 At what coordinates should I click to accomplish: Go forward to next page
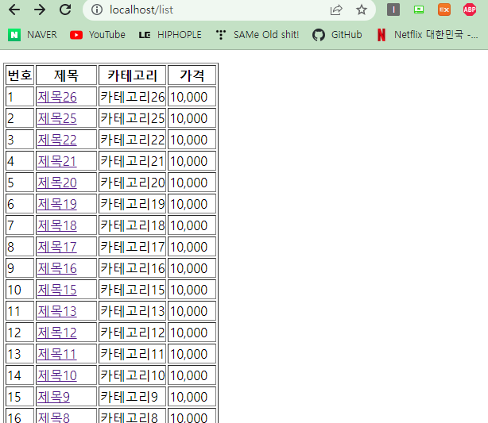point(40,10)
